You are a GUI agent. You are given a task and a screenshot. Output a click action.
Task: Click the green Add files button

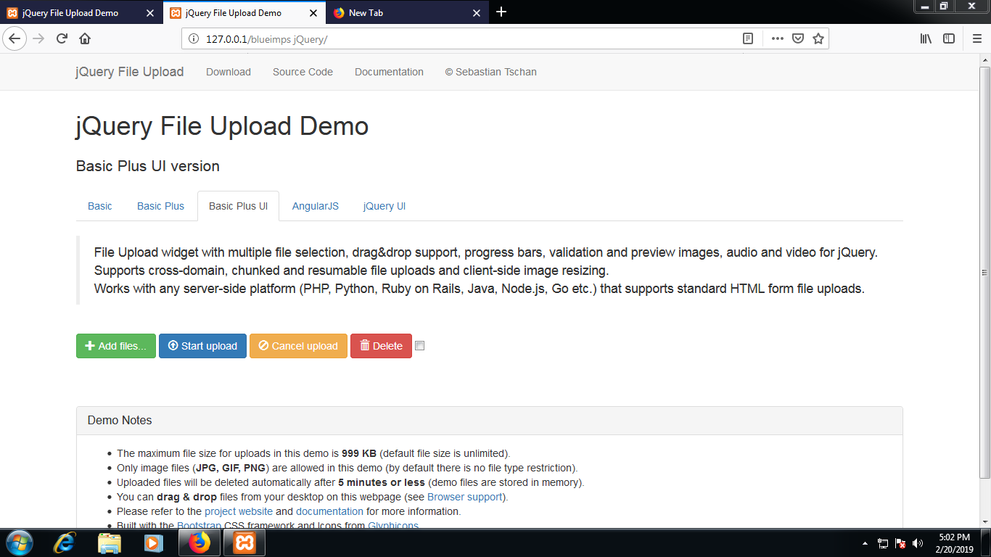tap(116, 346)
